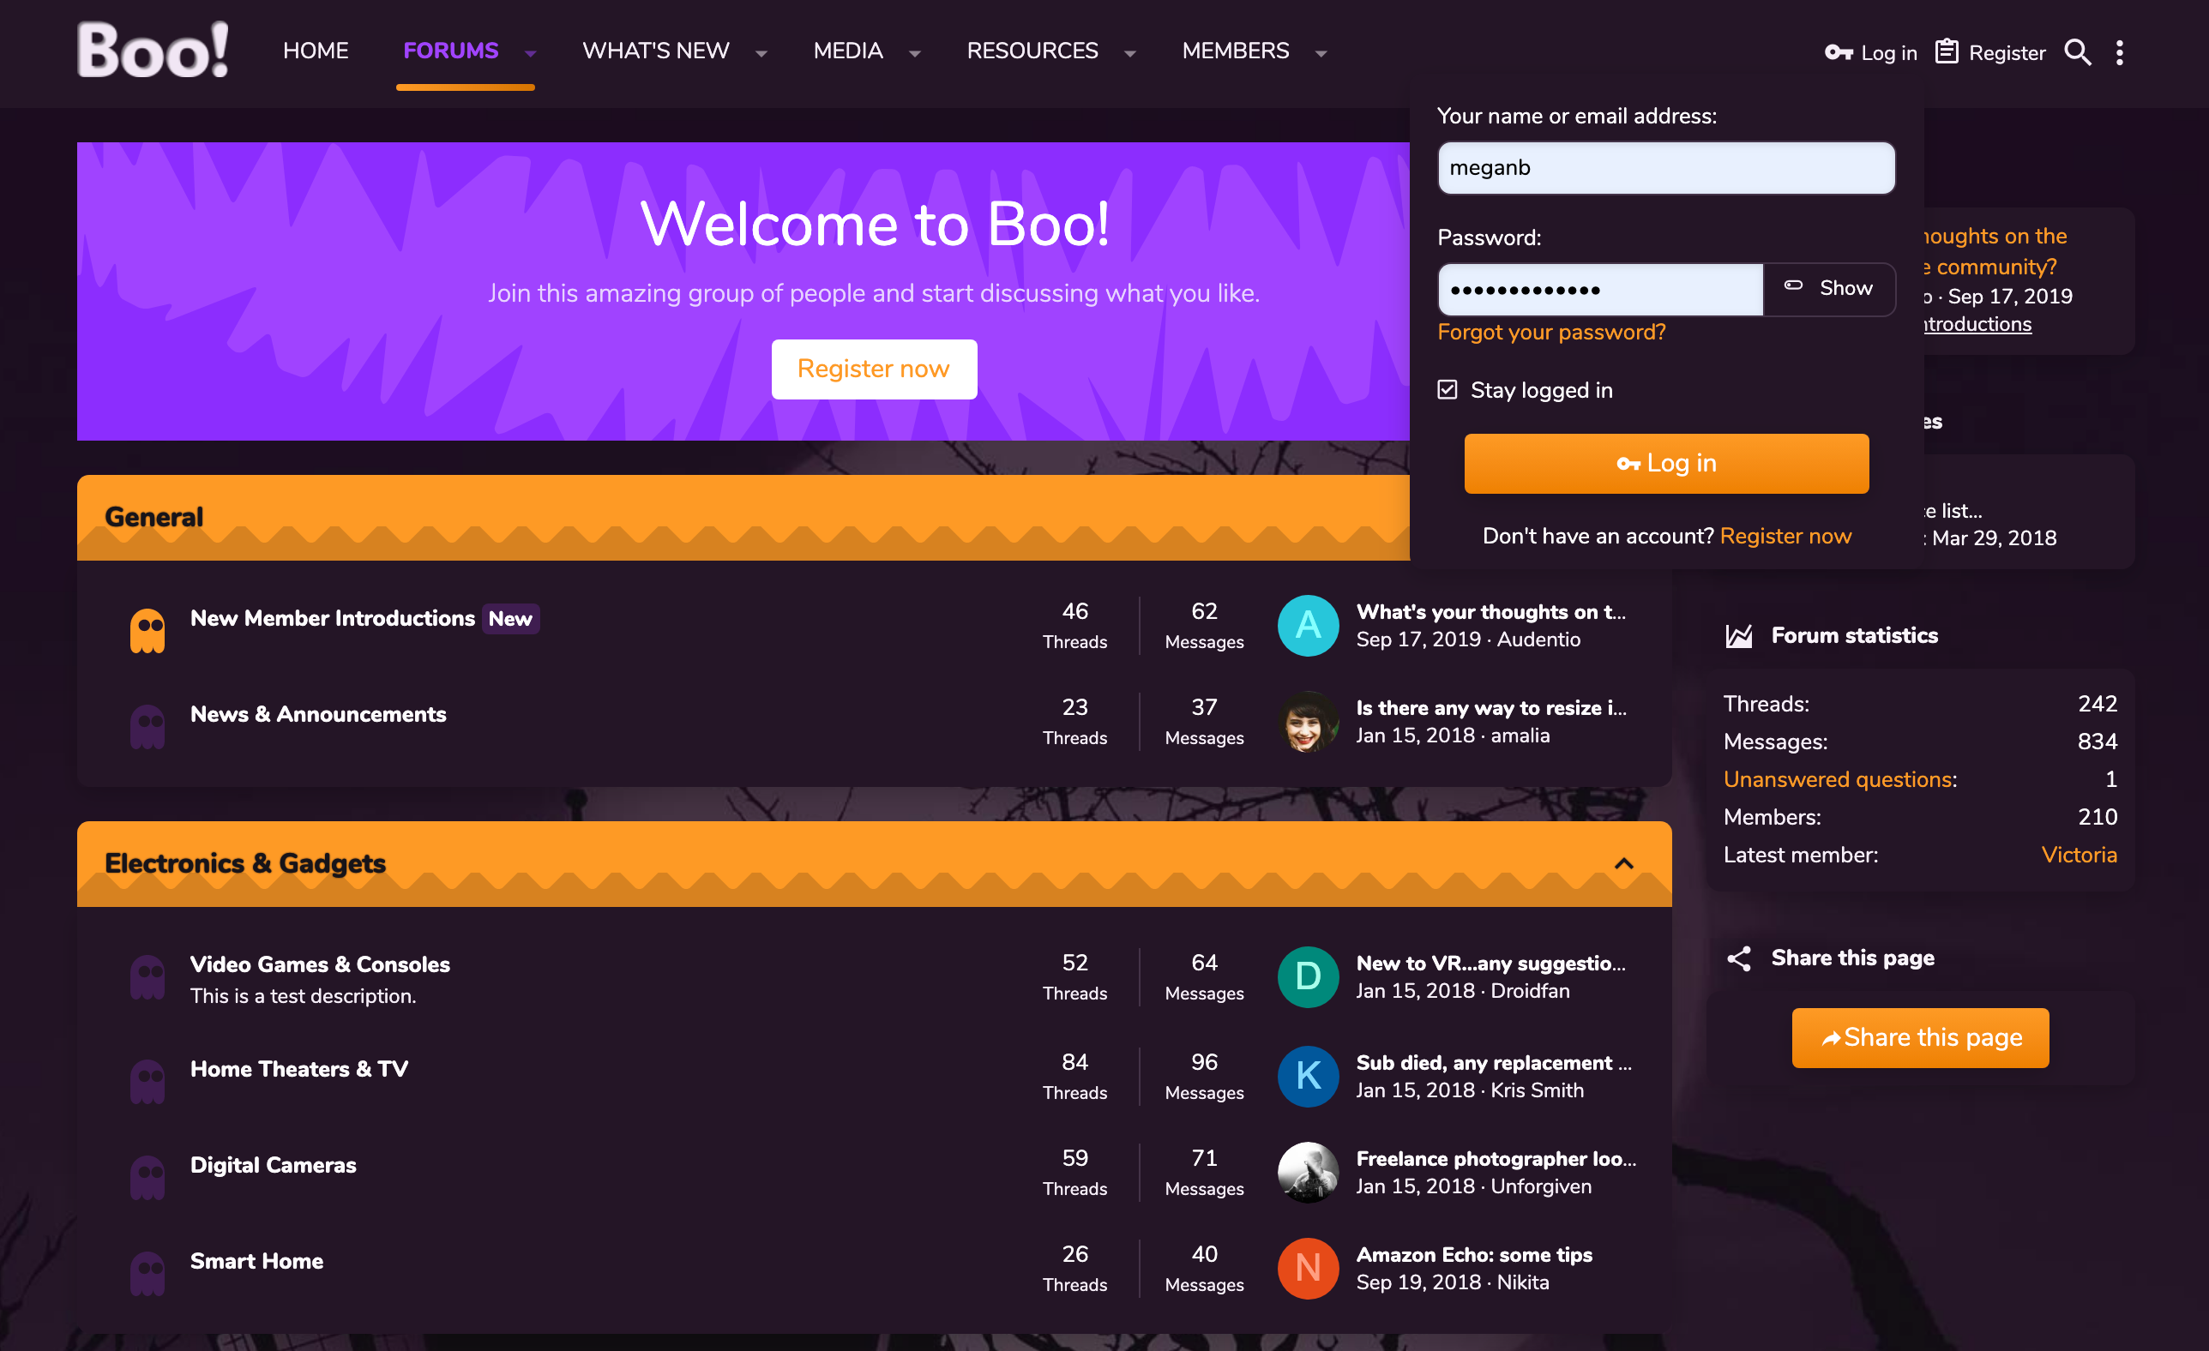Click the ghost icon beside Video Games & Consoles
This screenshot has height=1351, width=2209.
pos(147,976)
